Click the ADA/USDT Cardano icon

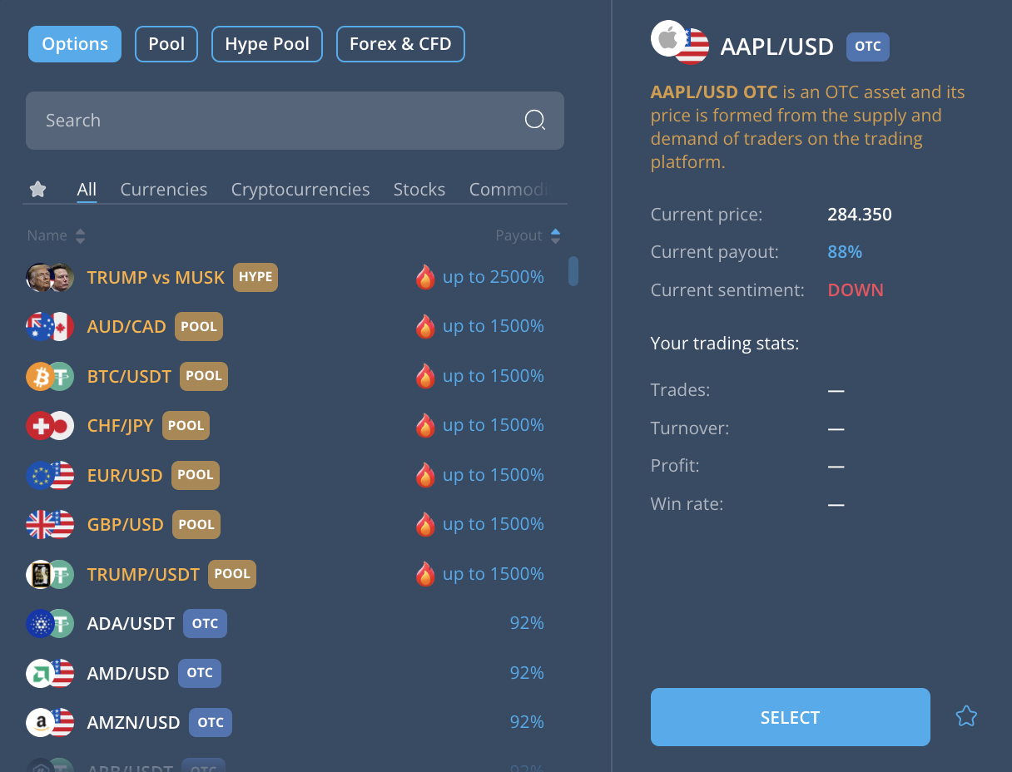(49, 622)
